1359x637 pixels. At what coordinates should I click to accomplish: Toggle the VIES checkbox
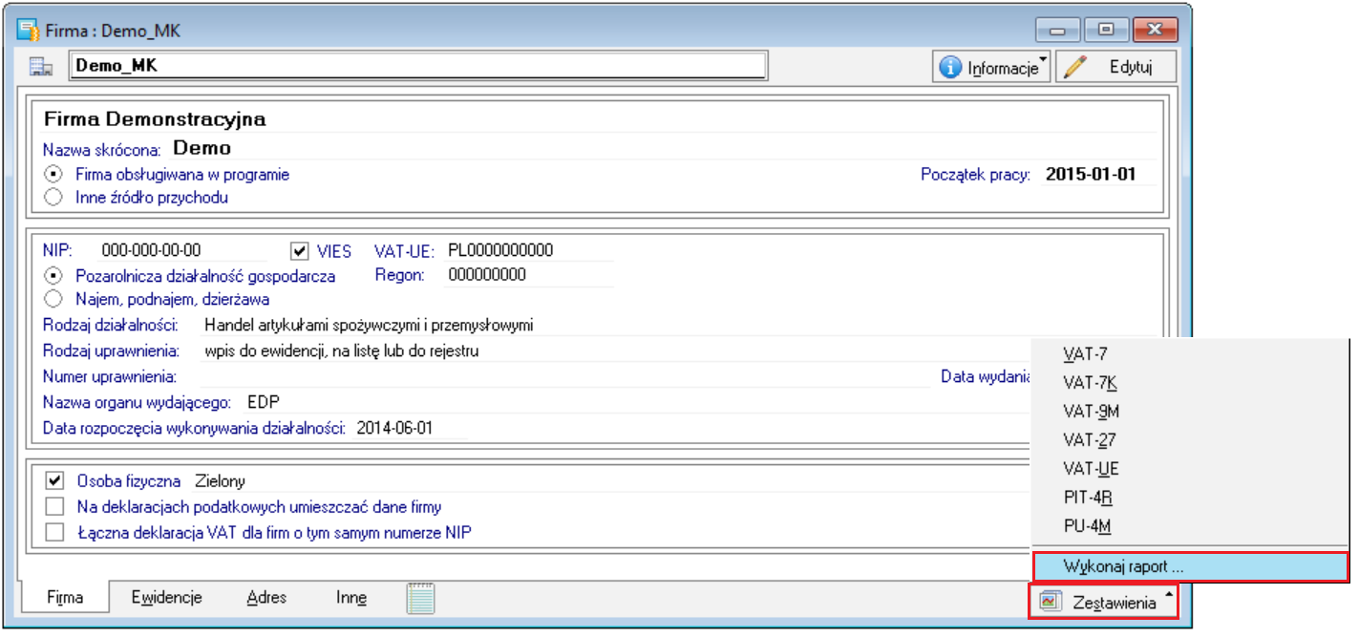point(300,251)
